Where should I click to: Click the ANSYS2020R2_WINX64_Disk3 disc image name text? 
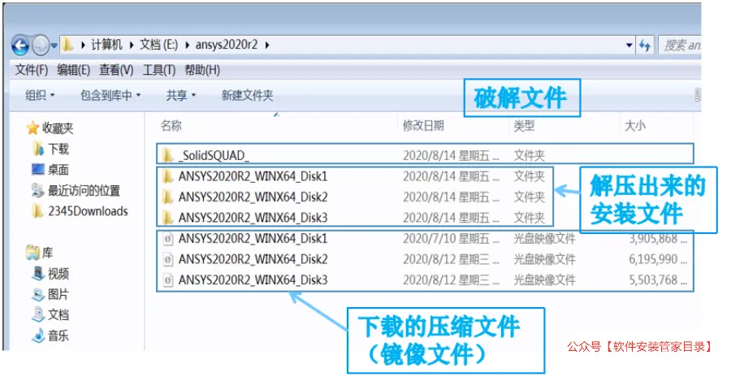[x=253, y=279]
